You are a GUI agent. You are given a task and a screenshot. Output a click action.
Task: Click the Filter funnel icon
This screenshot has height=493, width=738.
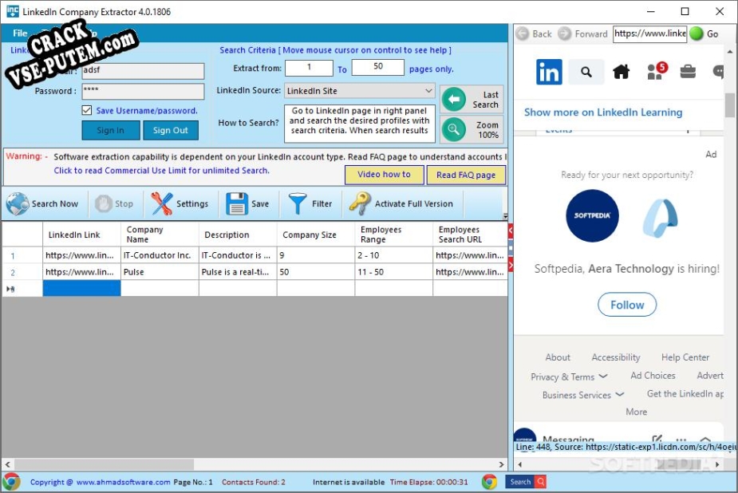297,203
